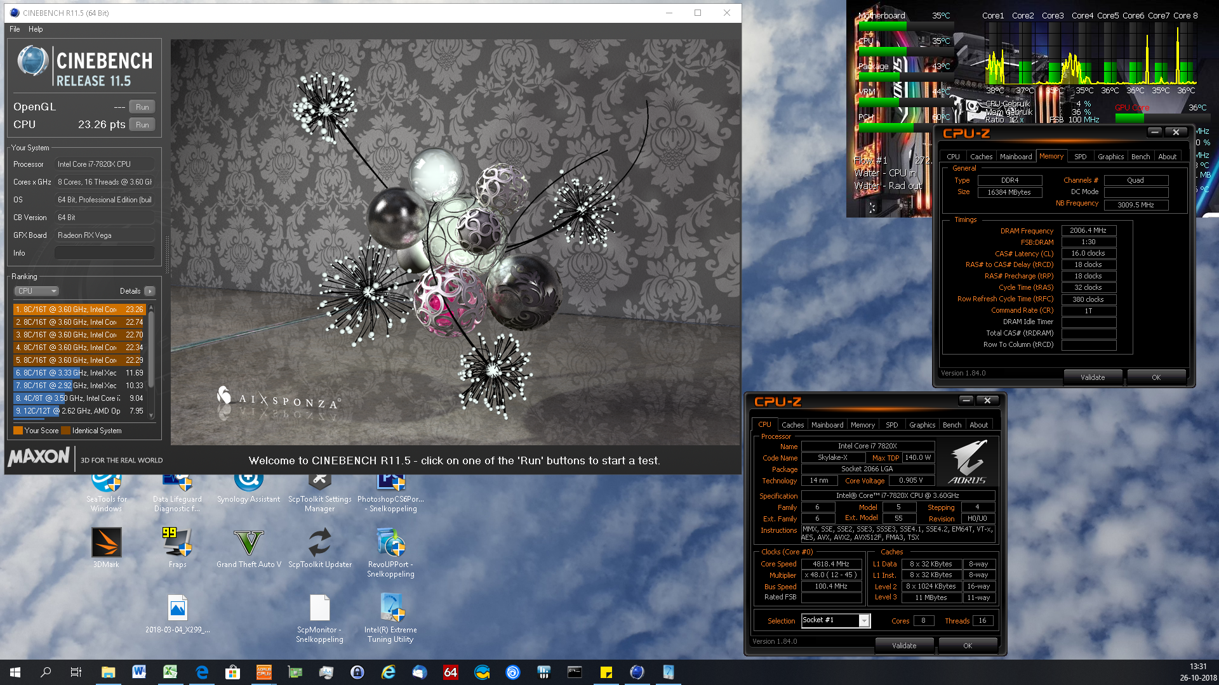This screenshot has width=1219, height=685.
Task: Run the CPU benchmark test
Action: click(x=142, y=125)
